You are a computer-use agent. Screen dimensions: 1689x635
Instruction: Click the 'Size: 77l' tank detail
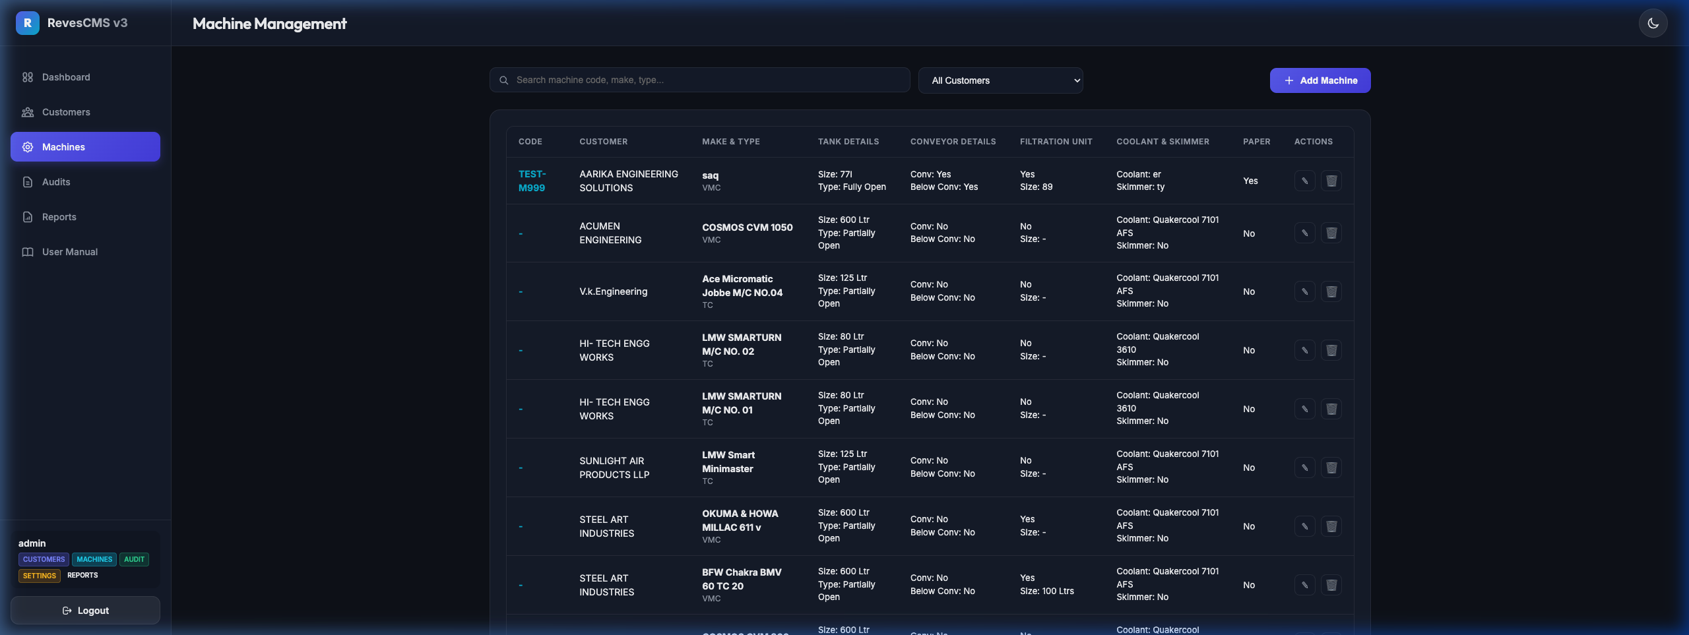835,175
